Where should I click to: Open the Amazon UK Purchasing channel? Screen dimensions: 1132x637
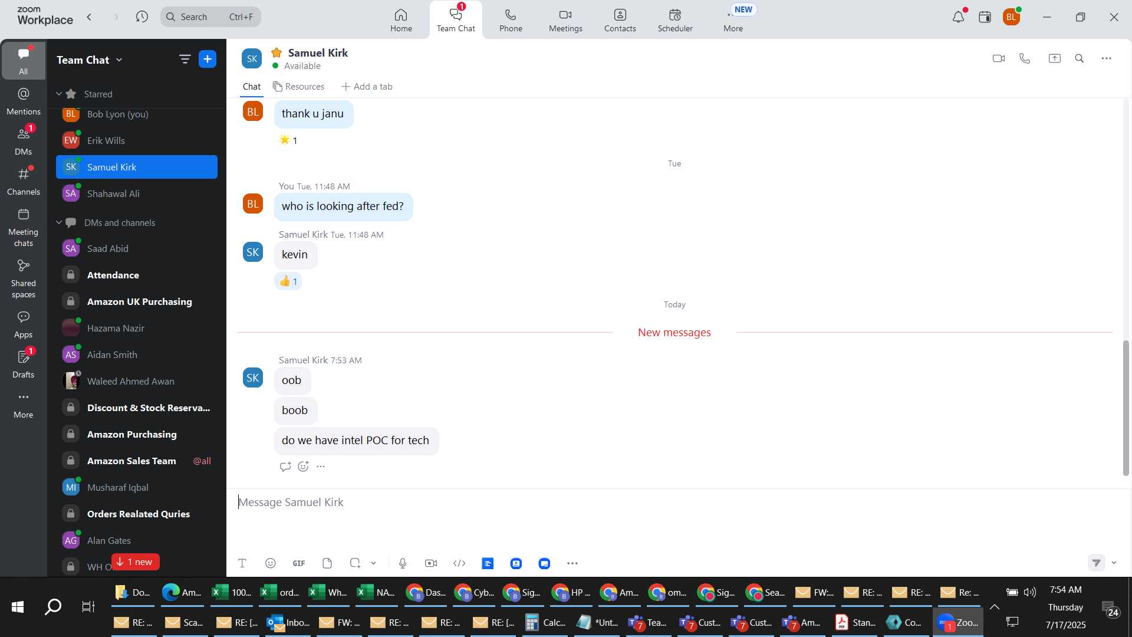tap(137, 301)
